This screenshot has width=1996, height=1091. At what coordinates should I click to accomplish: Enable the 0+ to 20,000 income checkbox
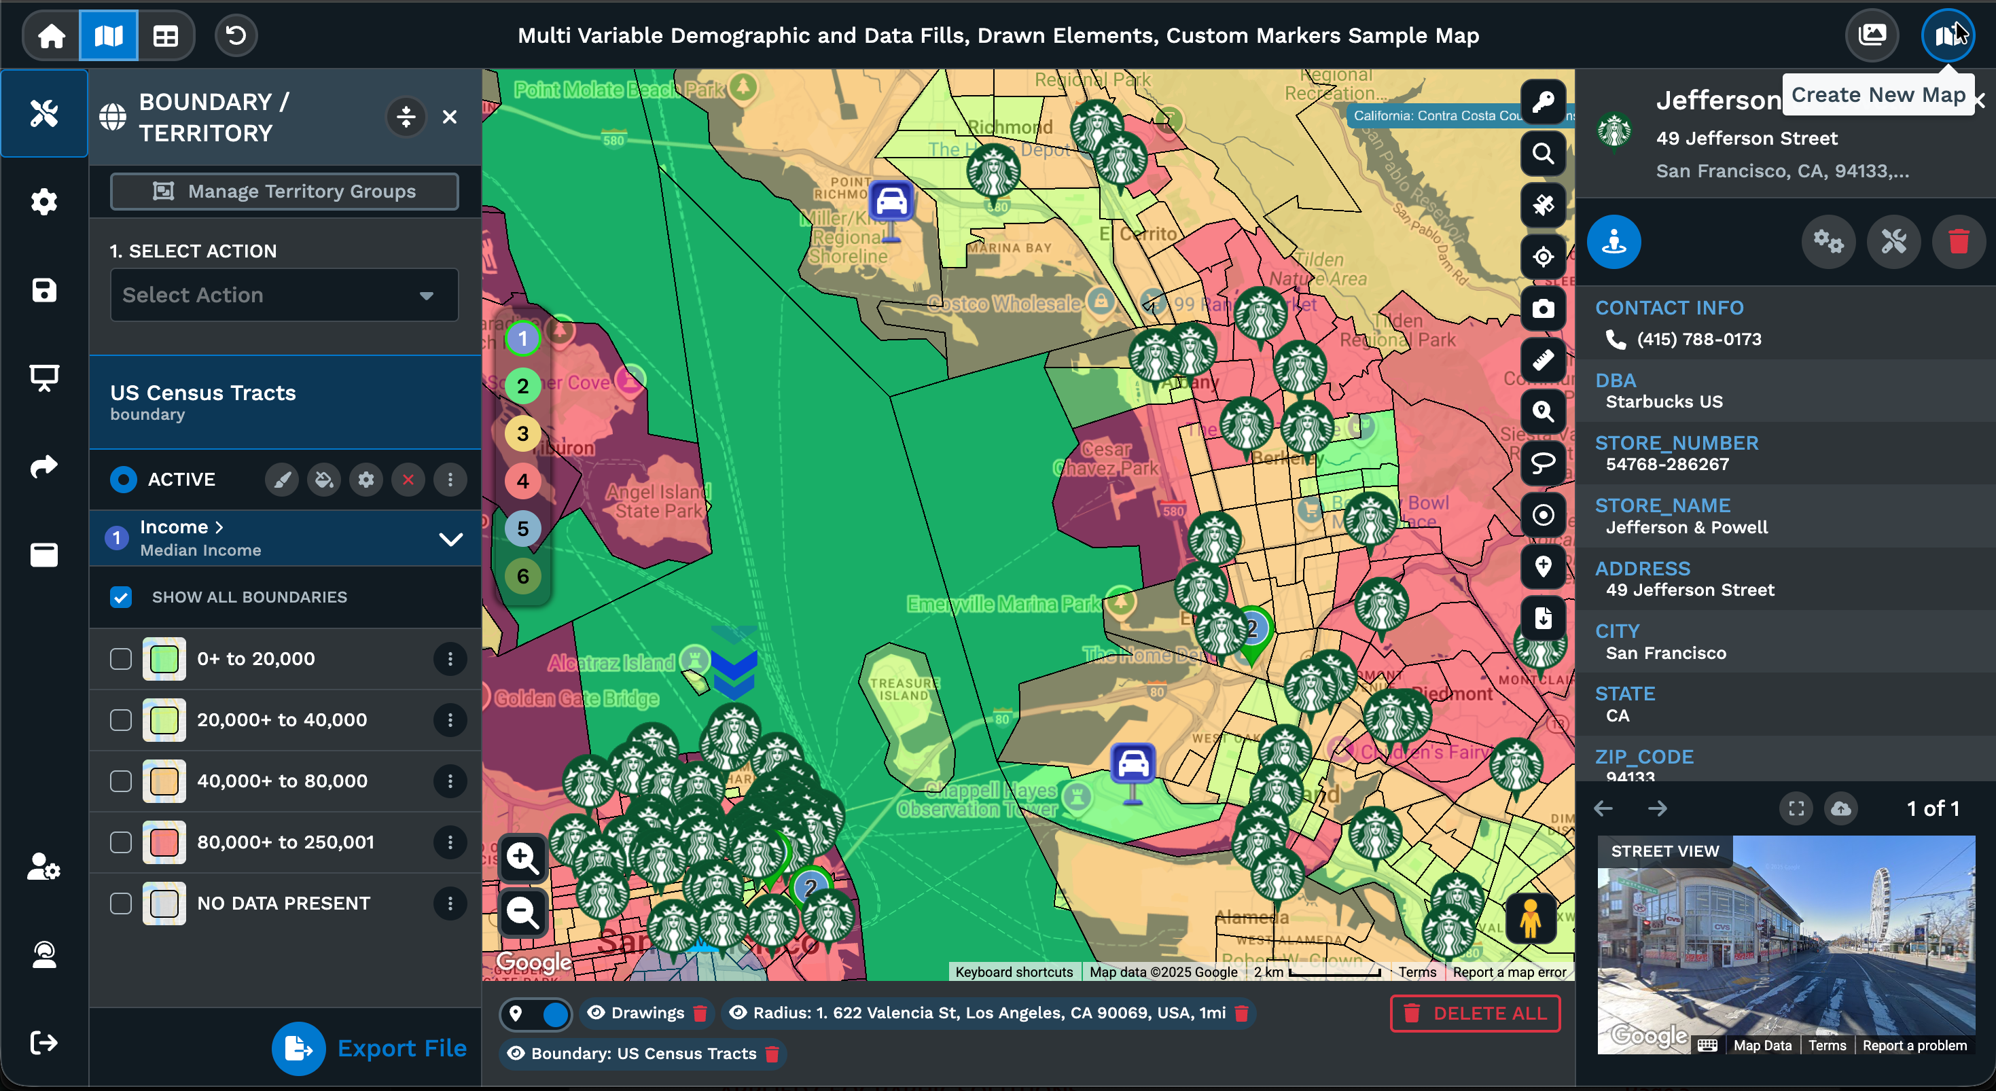pos(121,660)
